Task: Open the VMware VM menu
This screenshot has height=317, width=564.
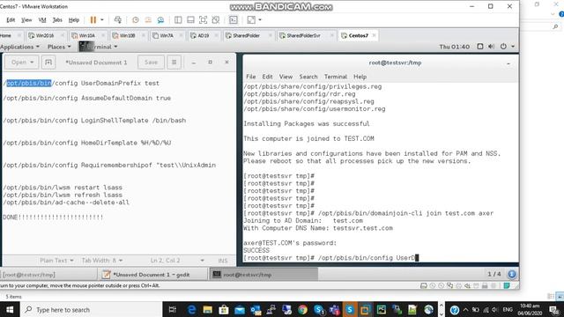Action: (42, 20)
